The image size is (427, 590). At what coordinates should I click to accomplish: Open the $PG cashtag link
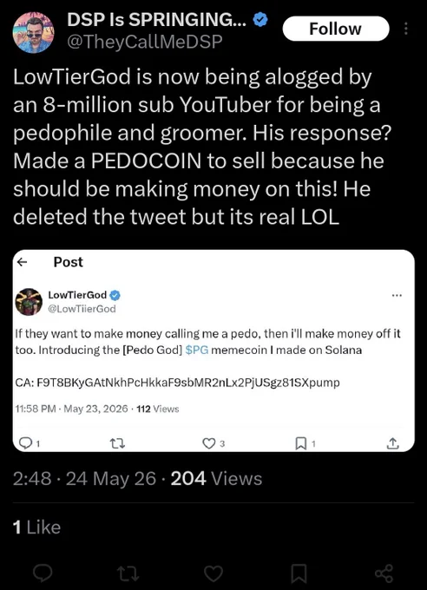click(197, 350)
